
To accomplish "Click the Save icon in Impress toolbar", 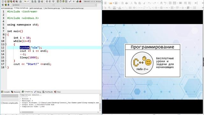I will point(116,3).
